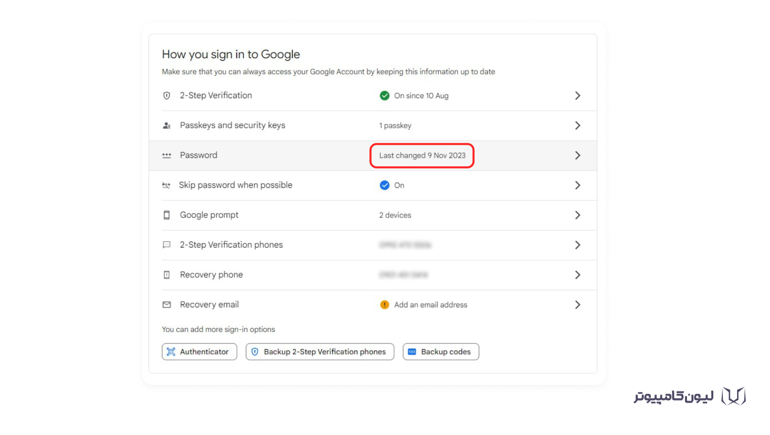The image size is (770, 435).
Task: Click the Password label
Action: (x=199, y=155)
